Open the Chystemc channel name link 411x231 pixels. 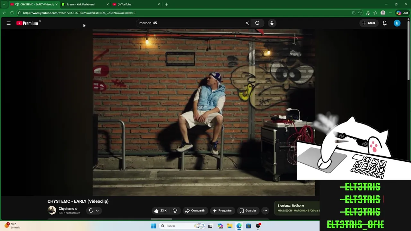[66, 209]
